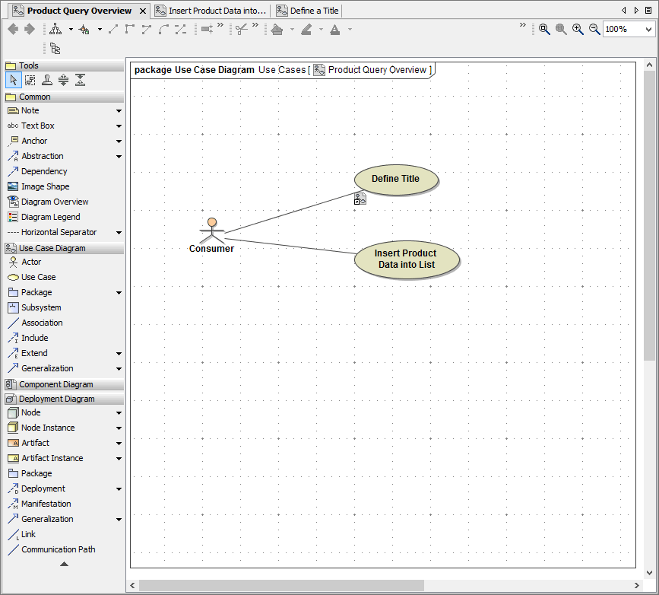
Task: Expand the Note dropdown arrow
Action: [x=119, y=111]
